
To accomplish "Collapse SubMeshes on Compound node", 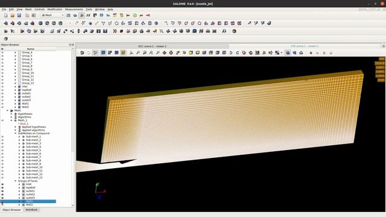I will 15,133.
